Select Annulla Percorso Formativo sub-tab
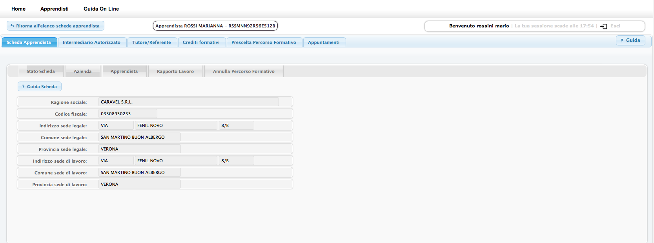This screenshot has height=243, width=654. coord(243,71)
